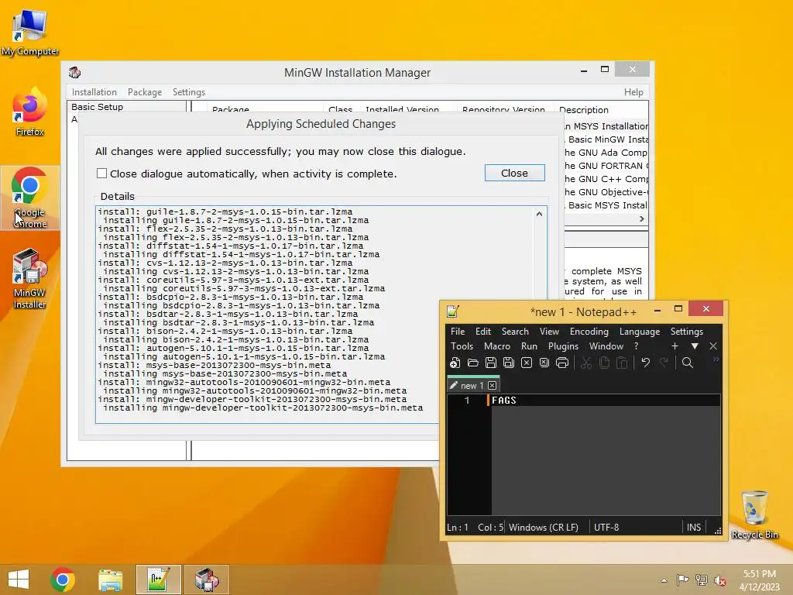Screen dimensions: 793x595
Task: Click the Close All icon in Notepad++ toolbar
Action: [x=544, y=363]
